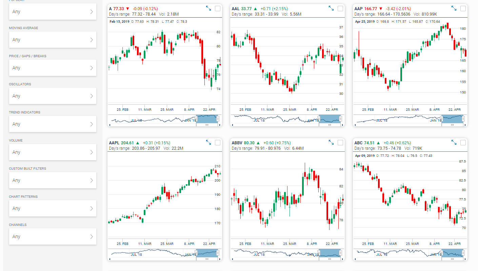Open the AAP ticker symbol link
This screenshot has width=478, height=271.
coord(358,8)
